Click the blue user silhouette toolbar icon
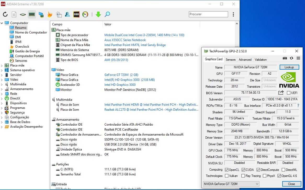The width and height of the screenshot is (305, 190). point(67,14)
